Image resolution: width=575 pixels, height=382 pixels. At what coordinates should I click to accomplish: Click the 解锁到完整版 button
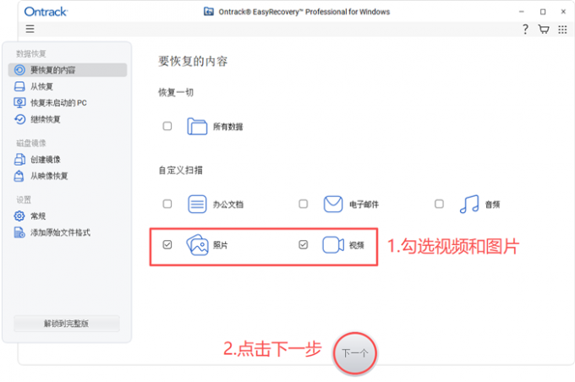click(x=66, y=324)
